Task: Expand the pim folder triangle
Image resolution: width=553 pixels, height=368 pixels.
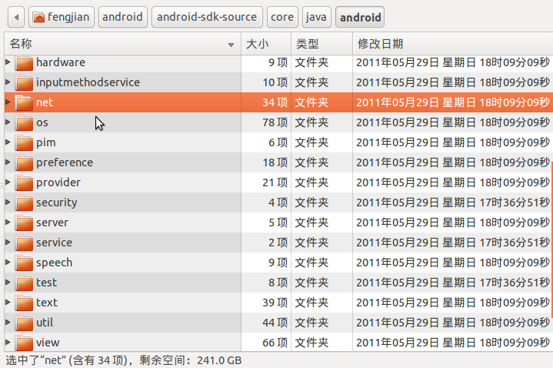Action: pos(8,142)
